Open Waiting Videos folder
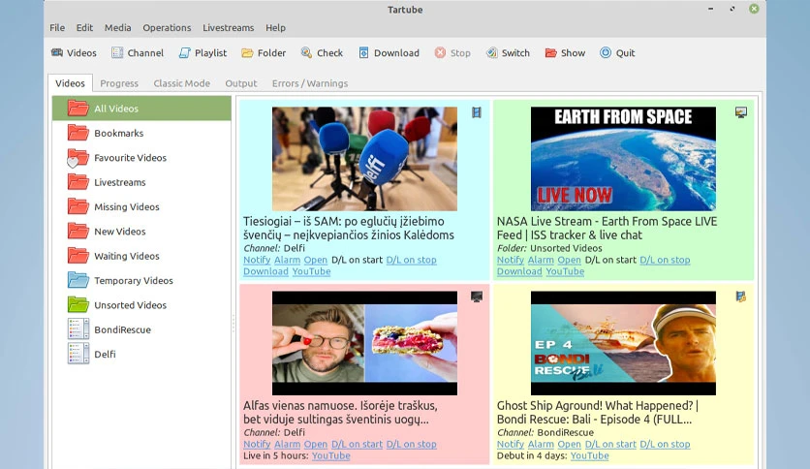This screenshot has height=469, width=810. (141, 256)
